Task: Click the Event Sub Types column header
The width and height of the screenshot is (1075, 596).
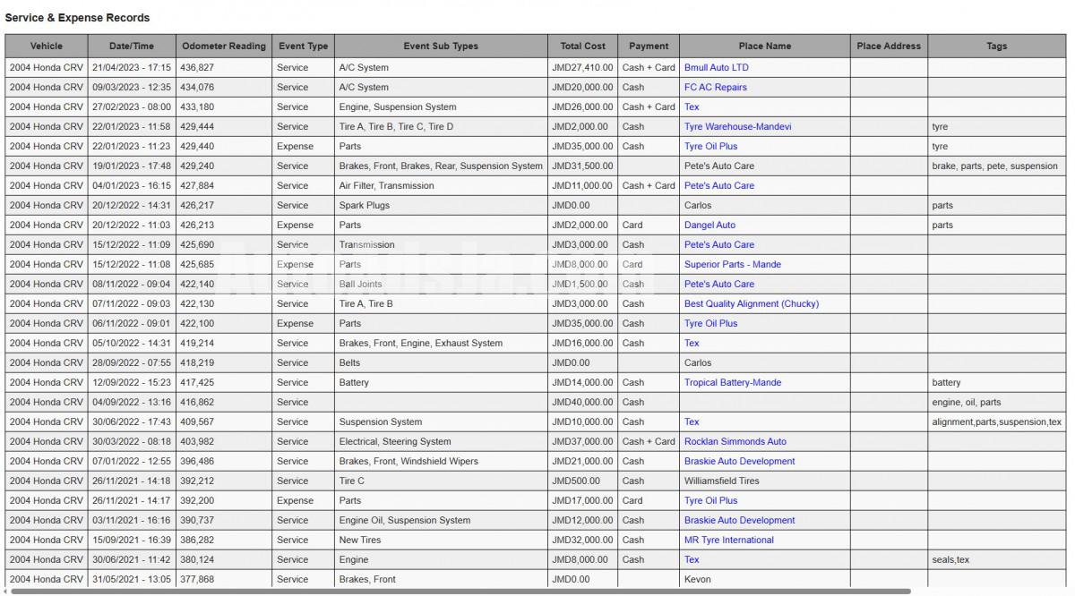Action: [441, 46]
